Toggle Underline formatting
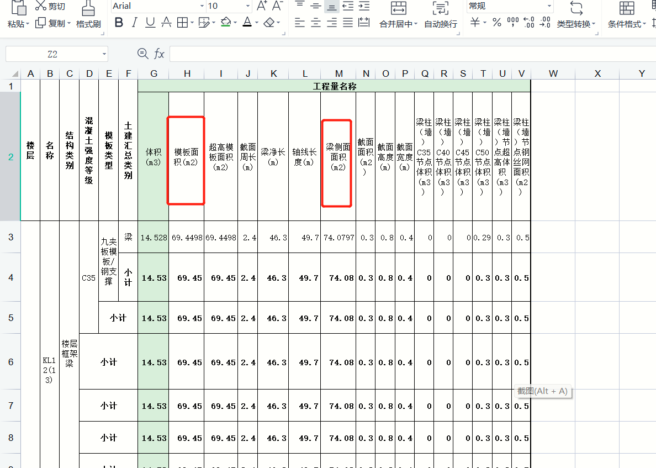 [150, 23]
